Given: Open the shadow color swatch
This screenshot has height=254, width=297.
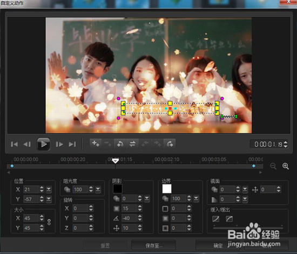Looking at the screenshot, I should [118, 188].
